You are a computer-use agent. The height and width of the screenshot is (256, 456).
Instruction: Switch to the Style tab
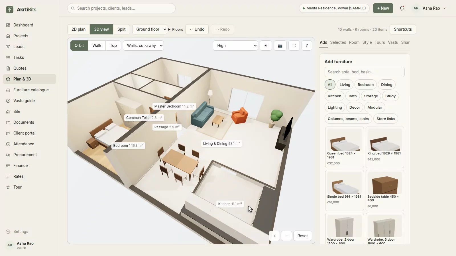[x=367, y=42]
